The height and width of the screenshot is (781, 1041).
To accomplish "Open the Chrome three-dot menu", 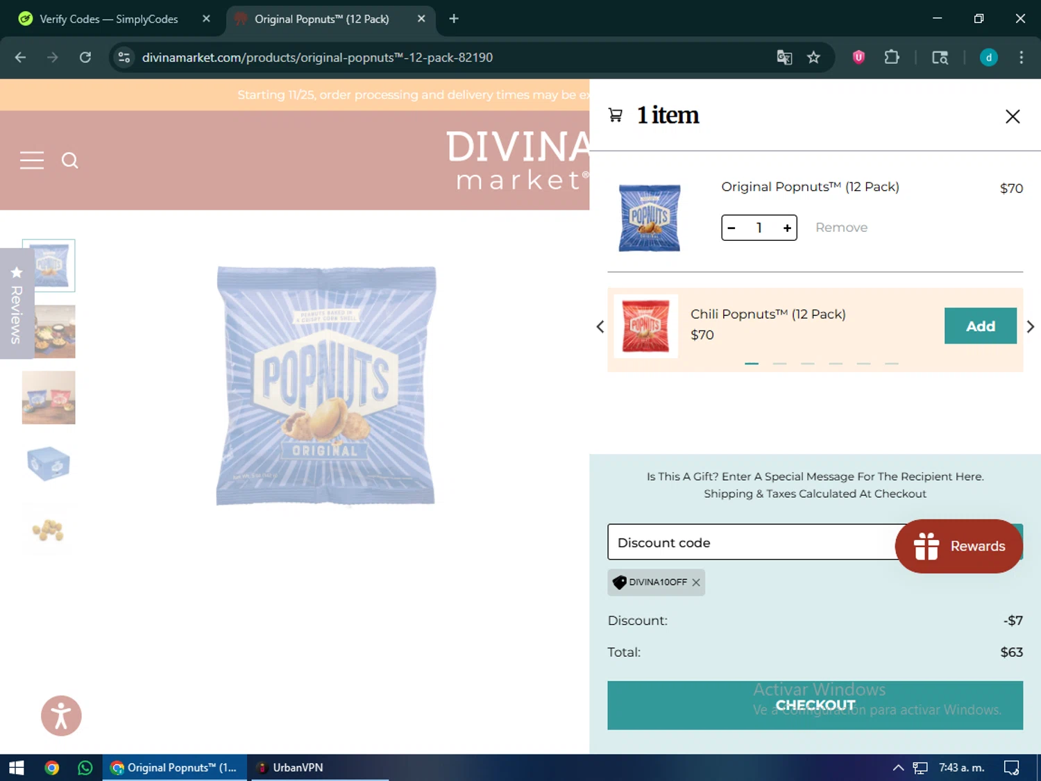I will [x=1021, y=58].
